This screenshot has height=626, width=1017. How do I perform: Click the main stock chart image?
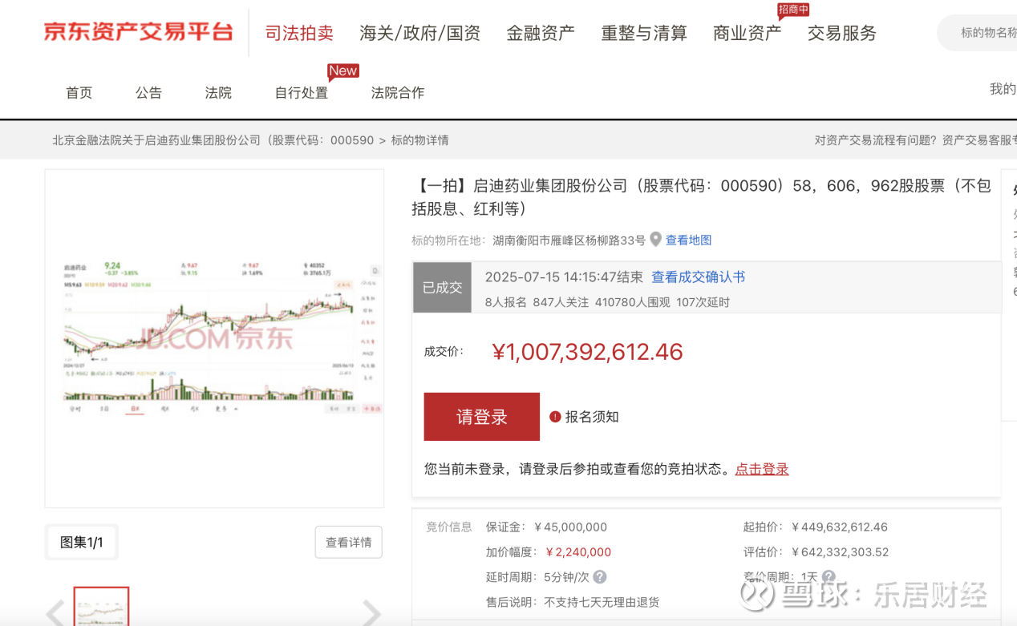(214, 338)
